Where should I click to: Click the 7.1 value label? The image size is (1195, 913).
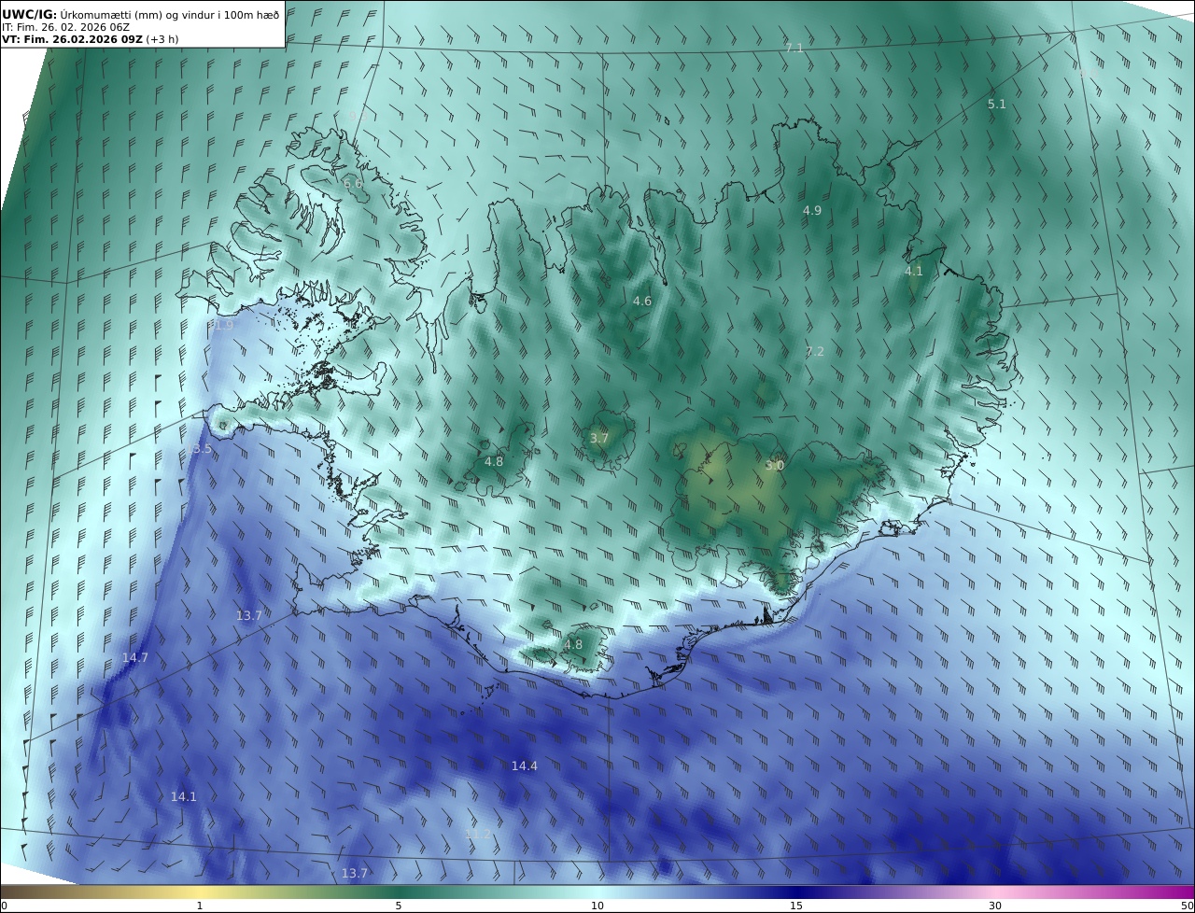[794, 48]
